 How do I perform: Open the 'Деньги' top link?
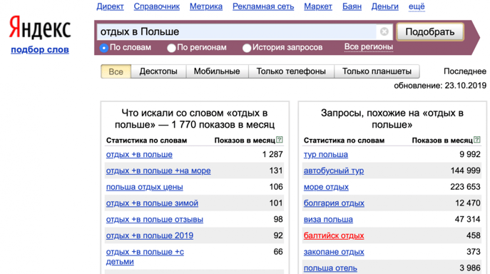tap(384, 6)
